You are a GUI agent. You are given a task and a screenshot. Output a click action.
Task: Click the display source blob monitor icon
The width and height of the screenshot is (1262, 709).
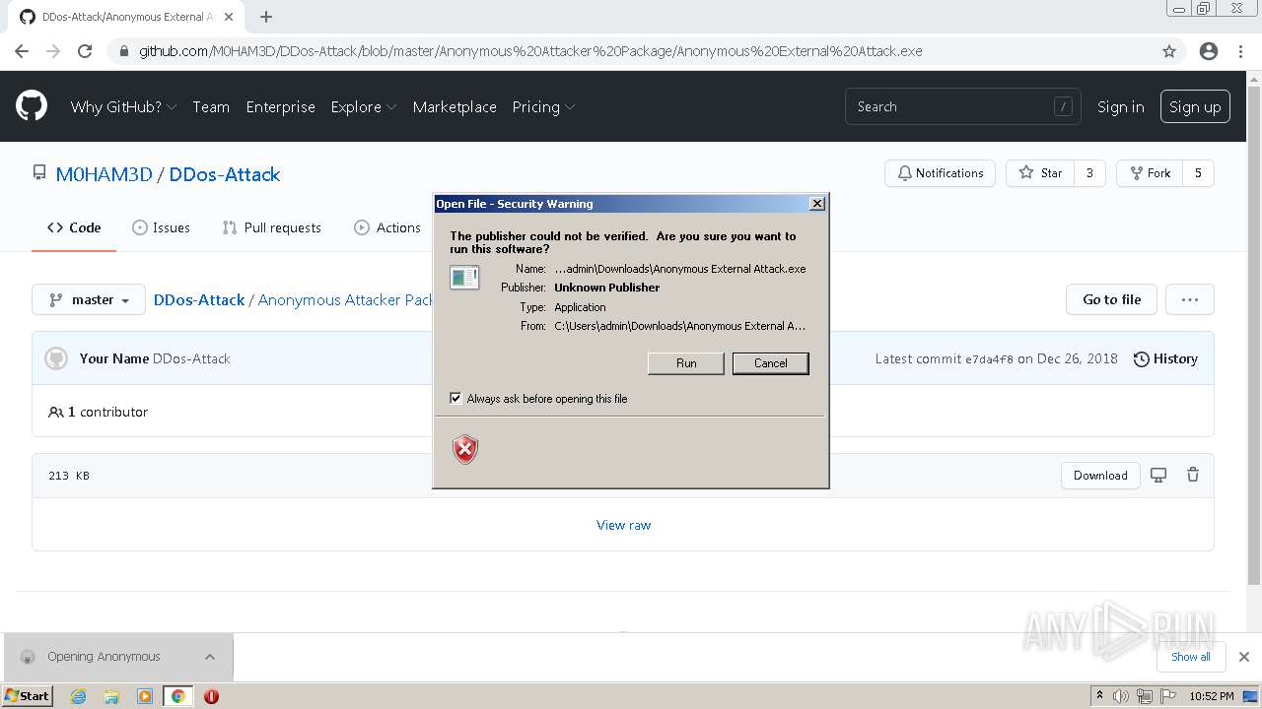(1158, 475)
